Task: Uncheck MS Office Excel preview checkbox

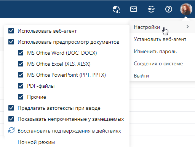Action: point(21,64)
